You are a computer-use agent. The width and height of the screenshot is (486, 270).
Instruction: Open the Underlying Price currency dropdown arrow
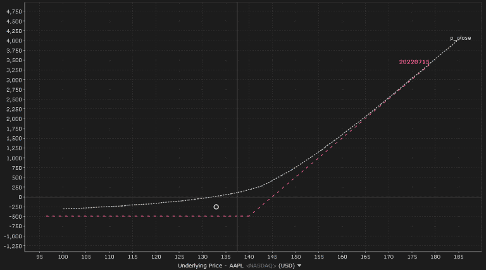[x=299, y=266]
